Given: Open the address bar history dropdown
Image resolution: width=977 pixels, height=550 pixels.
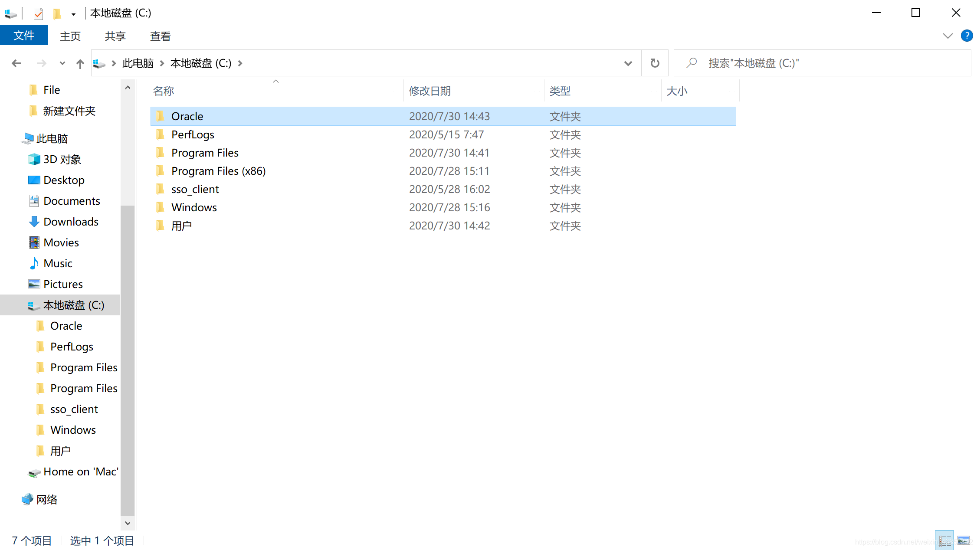Looking at the screenshot, I should 628,63.
